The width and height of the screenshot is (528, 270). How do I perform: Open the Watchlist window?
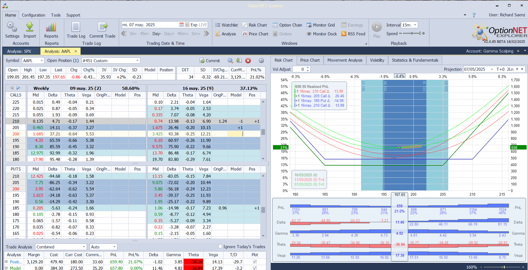point(226,25)
